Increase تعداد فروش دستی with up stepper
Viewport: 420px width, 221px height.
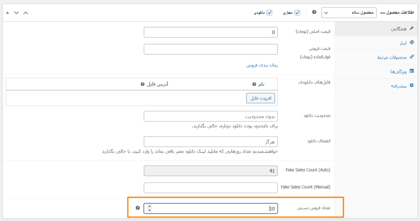(x=149, y=206)
